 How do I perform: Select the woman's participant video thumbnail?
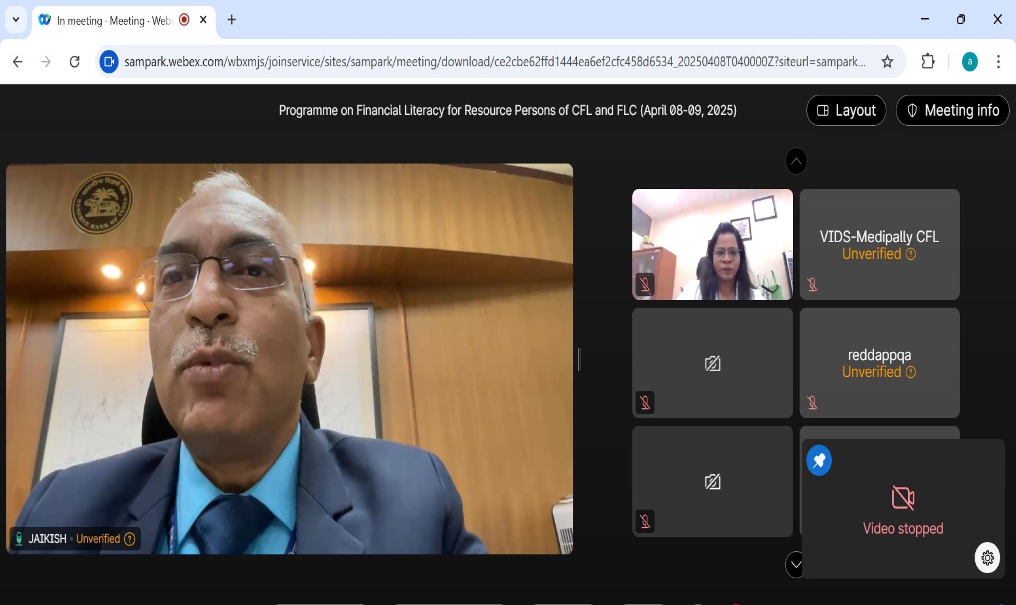[x=712, y=244]
